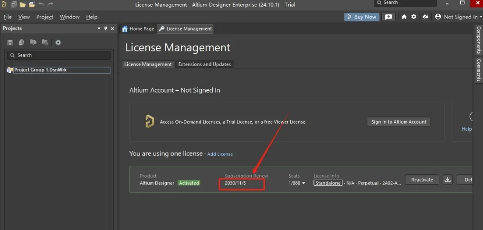Pin the Projects panel

click(x=105, y=29)
